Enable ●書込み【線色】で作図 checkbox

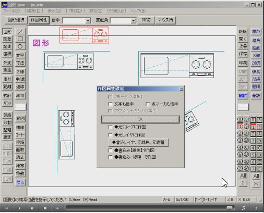tap(110, 151)
